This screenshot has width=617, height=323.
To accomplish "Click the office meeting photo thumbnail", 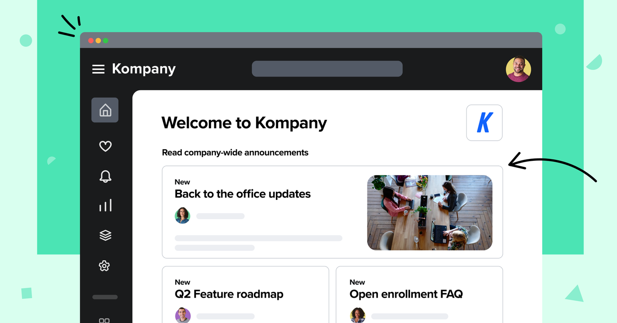I will 430,212.
